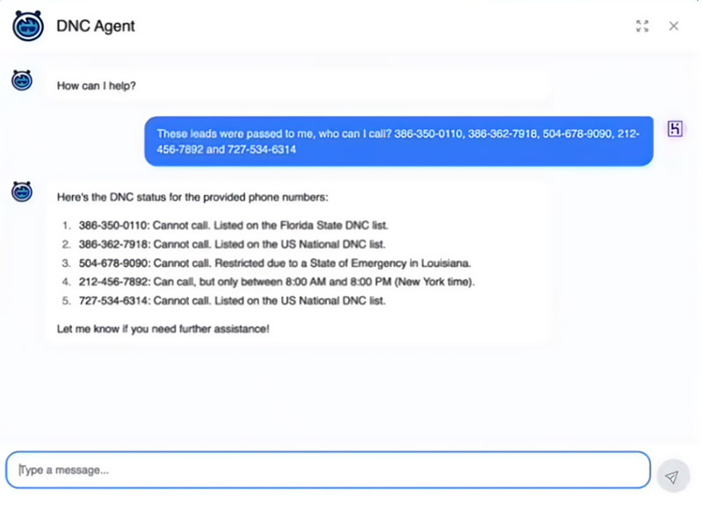Select the expand-to-fullscreen arrows icon

point(642,25)
